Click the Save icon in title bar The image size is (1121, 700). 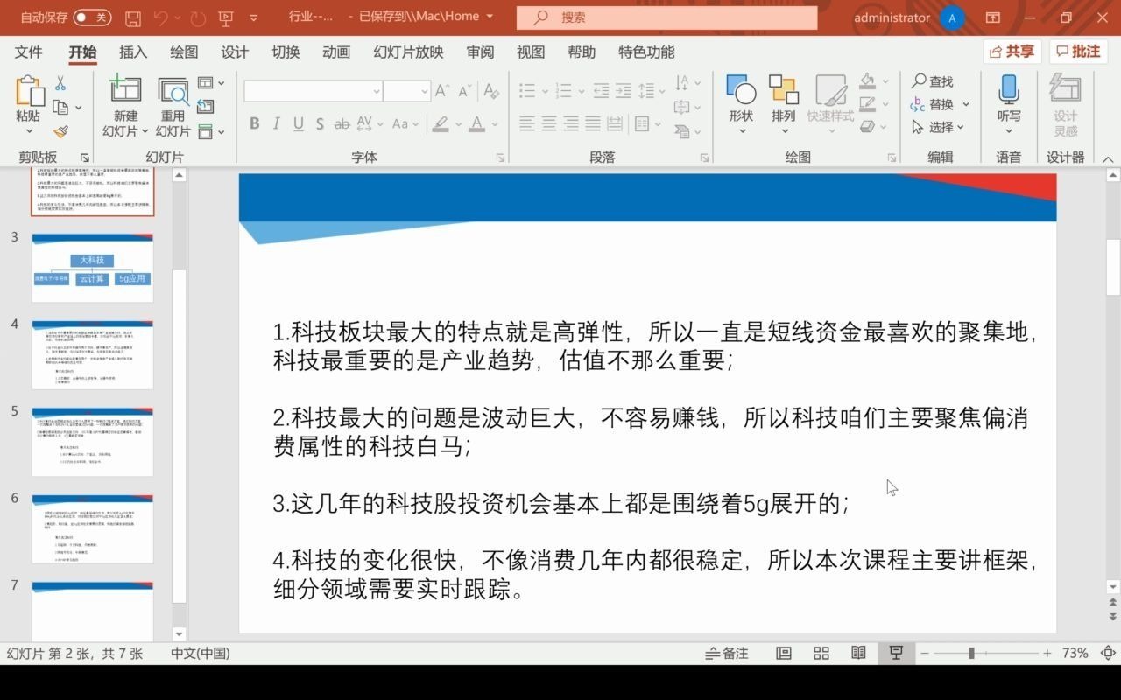(133, 17)
